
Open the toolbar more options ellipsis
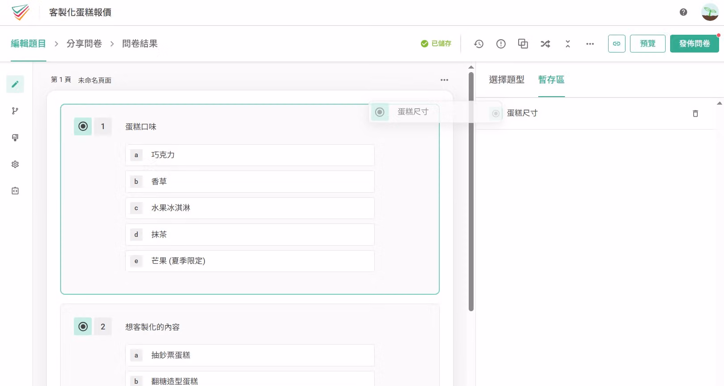[590, 44]
